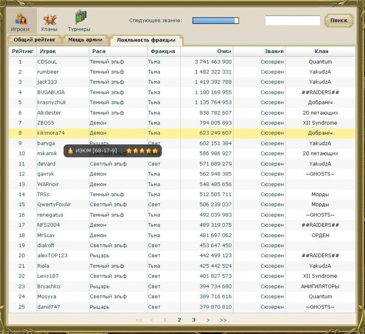Image resolution: width=365 pixels, height=334 pixels.
Task: Sort by the Раса column header
Action: coord(99,52)
